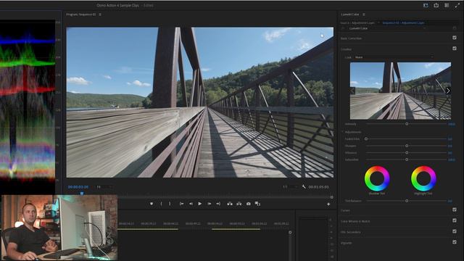Collapse the Adjustments disclosure triangle
Image resolution: width=464 pixels, height=261 pixels.
point(343,132)
